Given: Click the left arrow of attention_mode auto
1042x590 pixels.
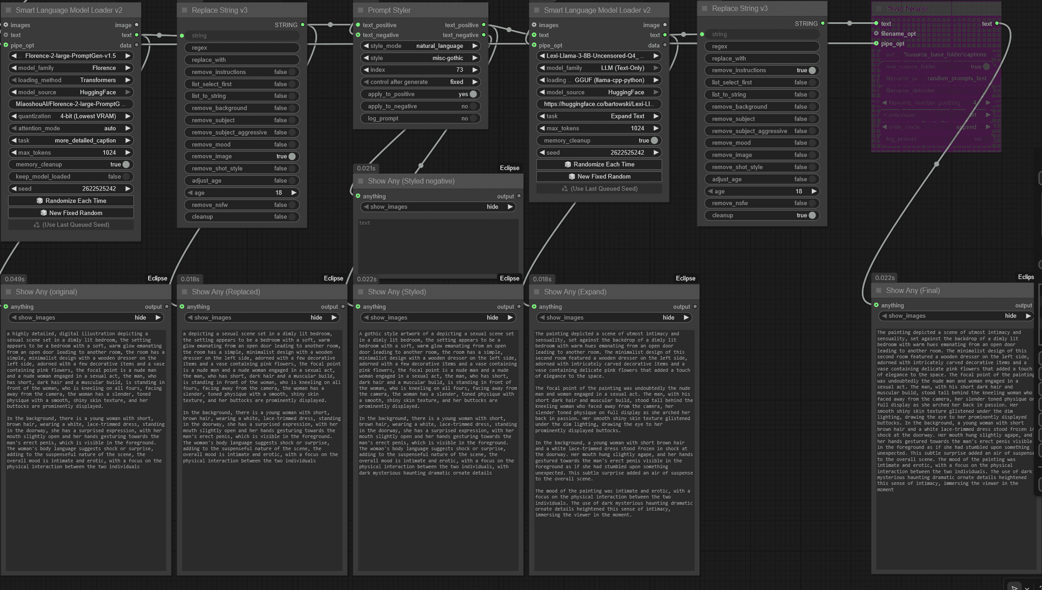Looking at the screenshot, I should pos(14,129).
